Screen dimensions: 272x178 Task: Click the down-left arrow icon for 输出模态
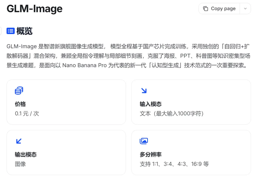click(19, 141)
